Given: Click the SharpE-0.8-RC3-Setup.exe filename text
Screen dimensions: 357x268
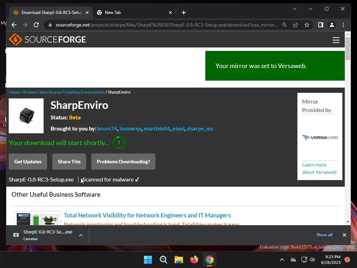Looking at the screenshot, I should (x=41, y=180).
